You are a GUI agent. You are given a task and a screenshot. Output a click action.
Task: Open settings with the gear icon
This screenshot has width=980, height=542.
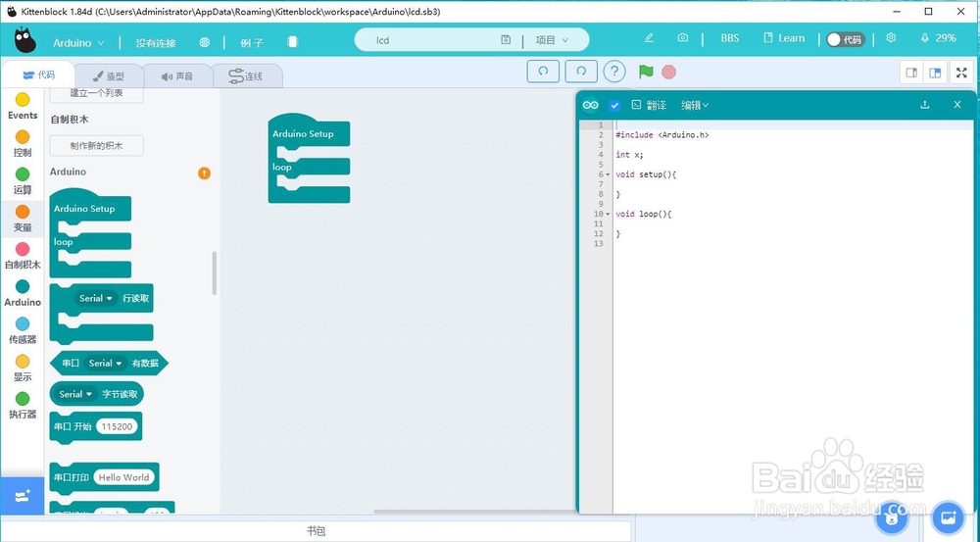(891, 38)
